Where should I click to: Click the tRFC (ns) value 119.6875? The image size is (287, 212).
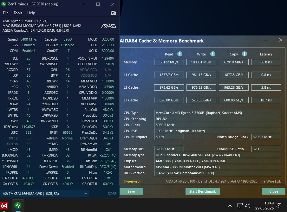(x=28, y=127)
